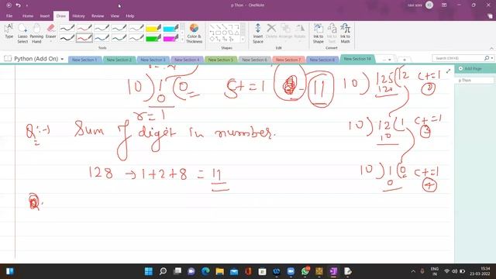This screenshot has height=279, width=496.
Task: Open File Explorer from taskbar
Action: pos(219,271)
